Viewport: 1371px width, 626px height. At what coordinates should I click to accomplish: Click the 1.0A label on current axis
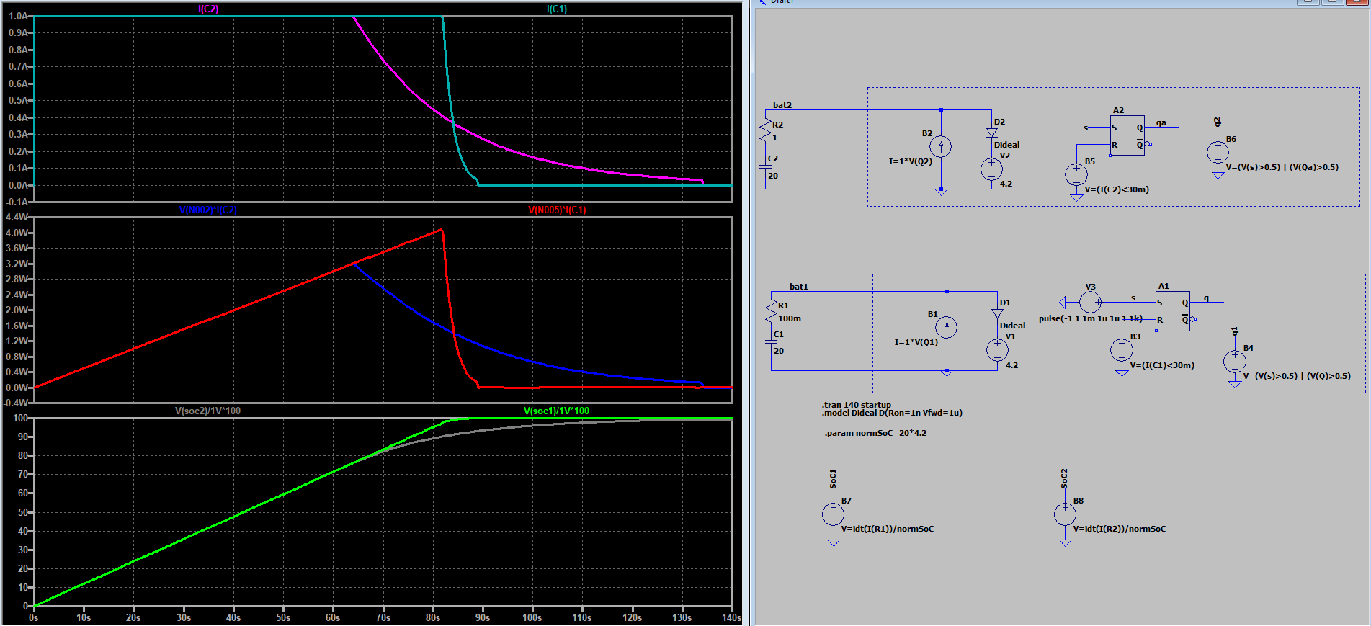click(x=19, y=16)
